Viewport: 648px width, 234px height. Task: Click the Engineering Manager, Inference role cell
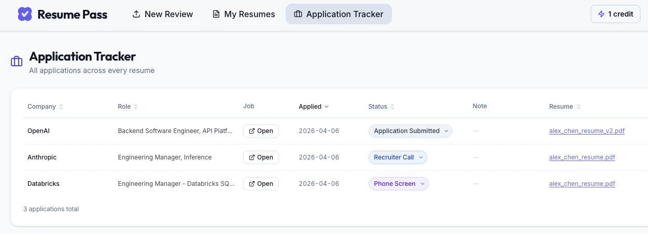tap(165, 157)
